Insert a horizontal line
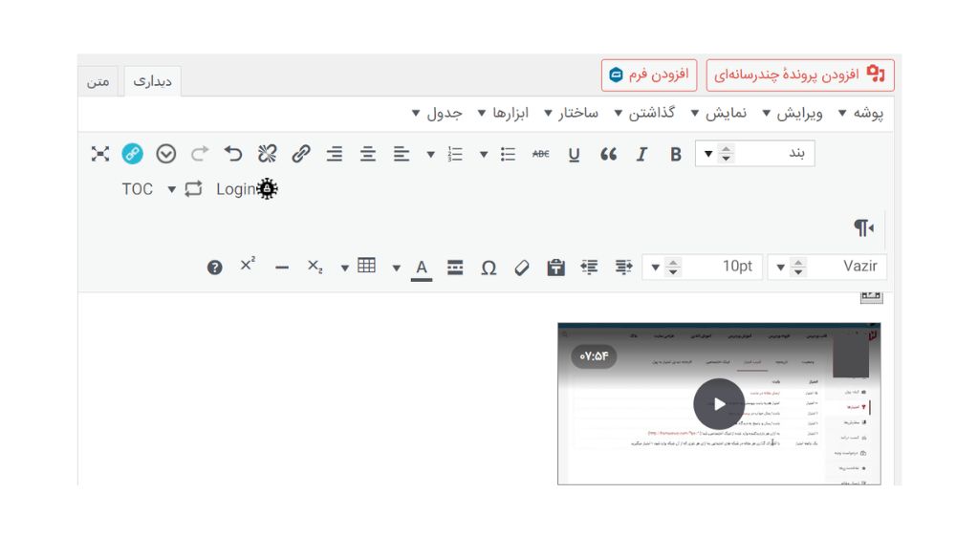 coord(282,268)
